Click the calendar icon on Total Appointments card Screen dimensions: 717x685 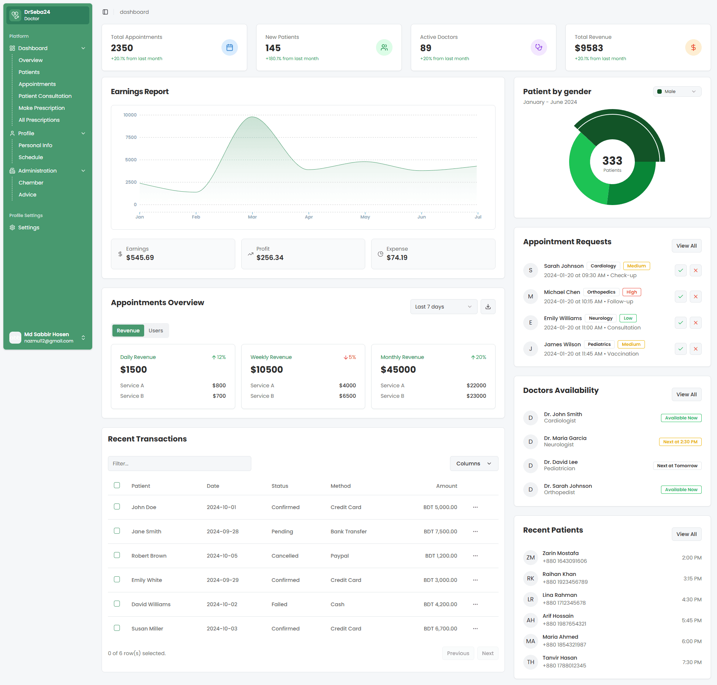[x=230, y=47]
